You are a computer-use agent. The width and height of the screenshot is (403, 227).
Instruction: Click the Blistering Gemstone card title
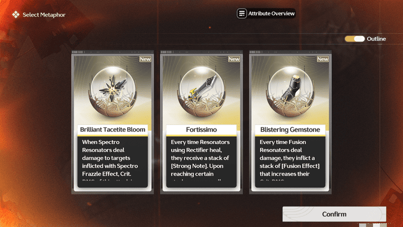click(290, 130)
